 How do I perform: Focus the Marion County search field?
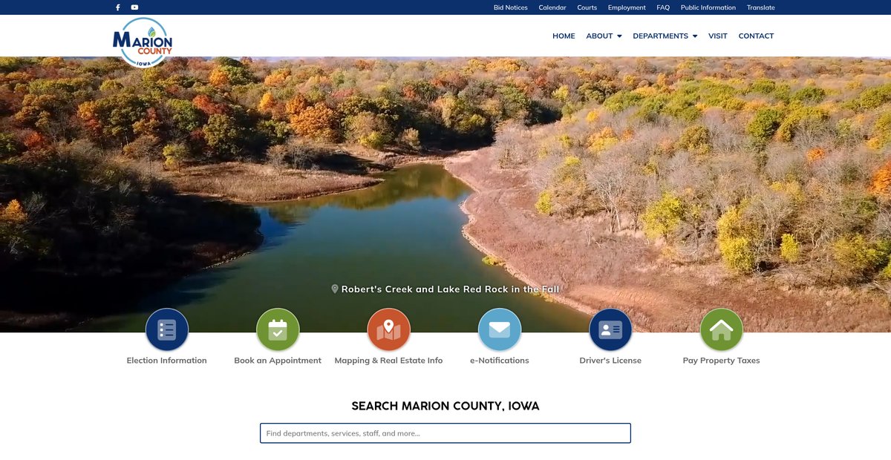[x=446, y=433]
